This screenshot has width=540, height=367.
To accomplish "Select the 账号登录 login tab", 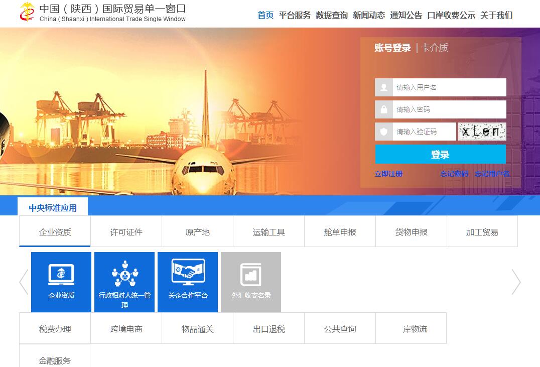I will [x=392, y=48].
